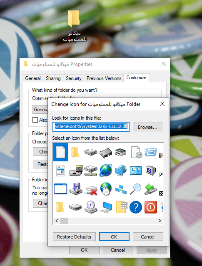Select the blue question mark help icon
This screenshot has height=266, width=202.
click(x=136, y=207)
